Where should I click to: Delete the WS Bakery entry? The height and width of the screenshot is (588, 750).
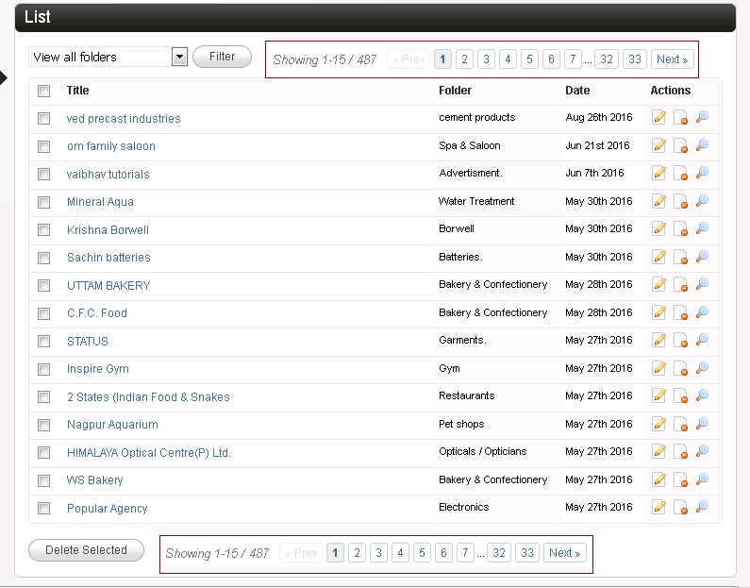(680, 479)
